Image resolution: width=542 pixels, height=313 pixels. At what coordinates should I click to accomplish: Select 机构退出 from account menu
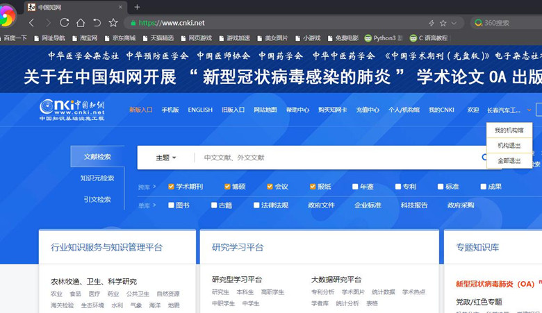(509, 145)
